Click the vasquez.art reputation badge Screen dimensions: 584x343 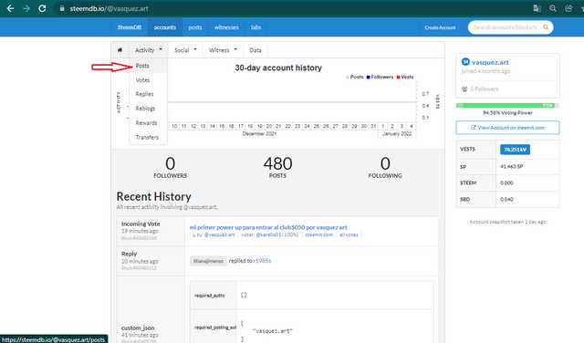pos(465,62)
